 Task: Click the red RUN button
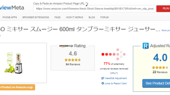[163, 8]
